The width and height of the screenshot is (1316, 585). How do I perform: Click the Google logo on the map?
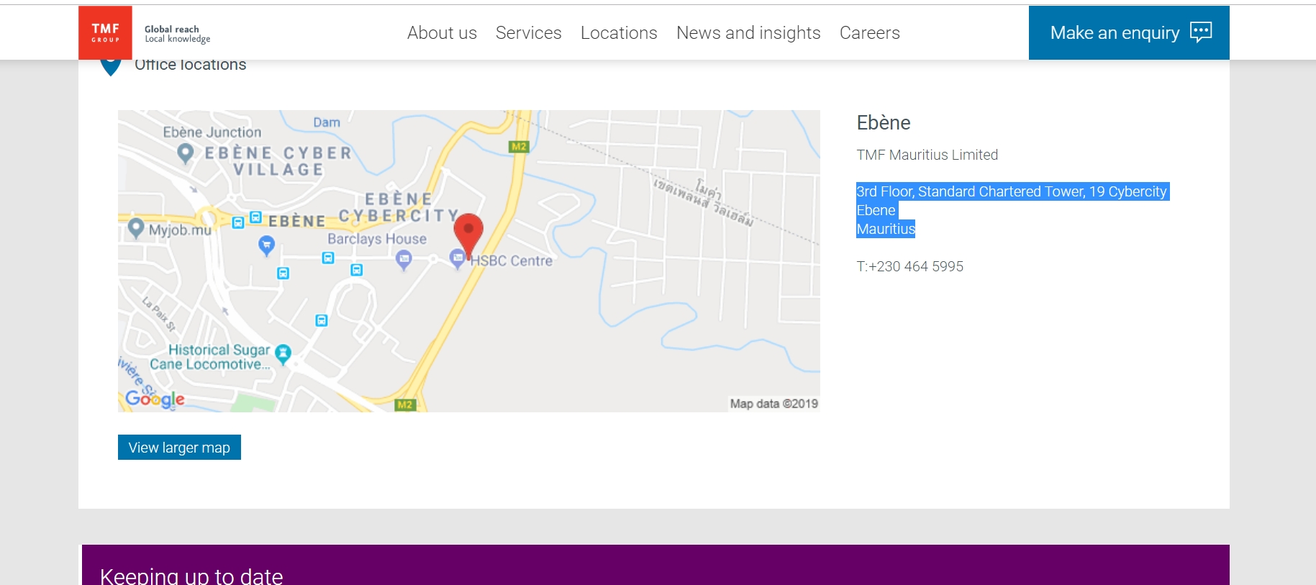(155, 399)
